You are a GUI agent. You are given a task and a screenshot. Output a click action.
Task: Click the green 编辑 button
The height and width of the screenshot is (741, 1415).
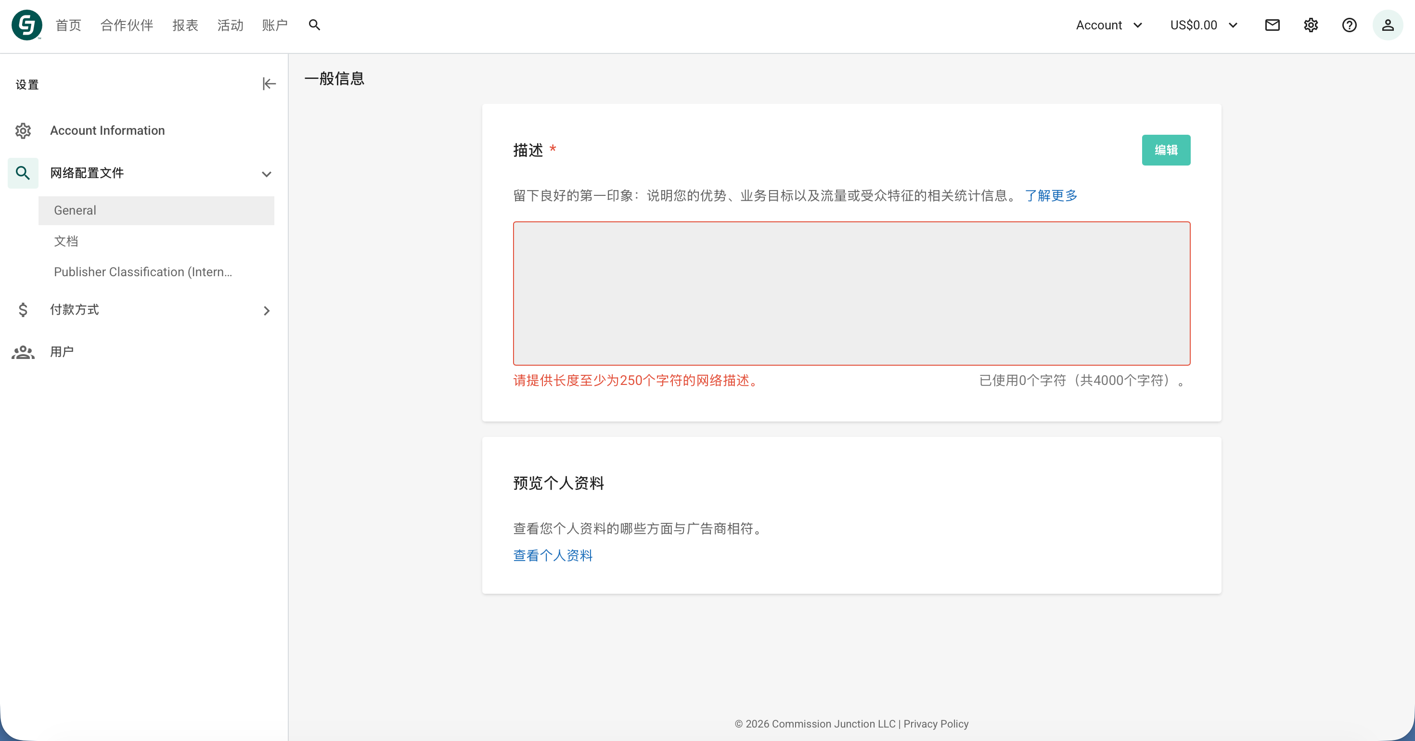coord(1166,150)
